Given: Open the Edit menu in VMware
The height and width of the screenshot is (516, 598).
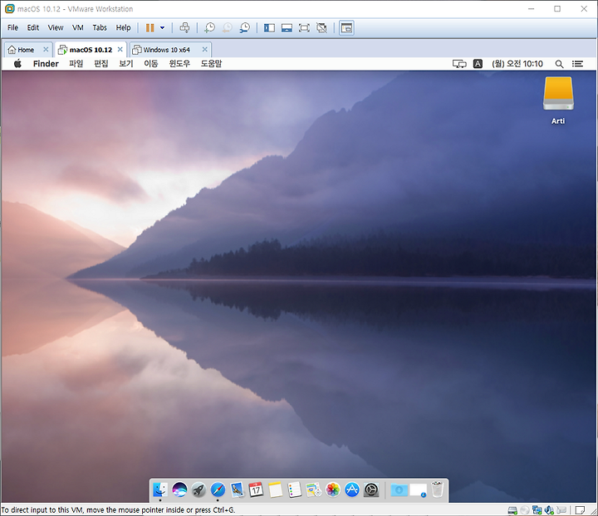Looking at the screenshot, I should click(32, 28).
